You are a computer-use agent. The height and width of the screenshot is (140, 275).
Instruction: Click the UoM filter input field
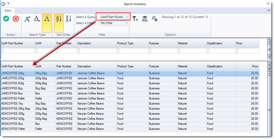tap(46, 51)
